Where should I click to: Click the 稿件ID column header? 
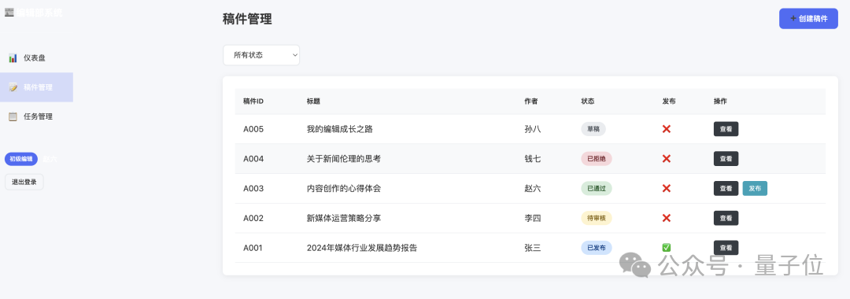[253, 102]
